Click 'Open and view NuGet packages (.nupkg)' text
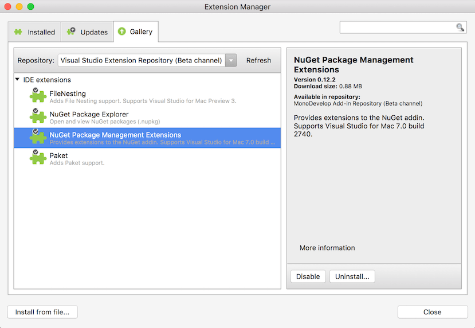475x328 pixels. [105, 122]
